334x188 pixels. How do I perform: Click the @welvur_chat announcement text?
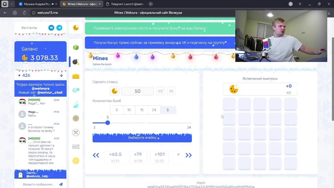click(x=50, y=92)
